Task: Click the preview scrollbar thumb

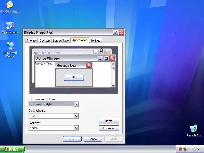Action: pos(113,68)
